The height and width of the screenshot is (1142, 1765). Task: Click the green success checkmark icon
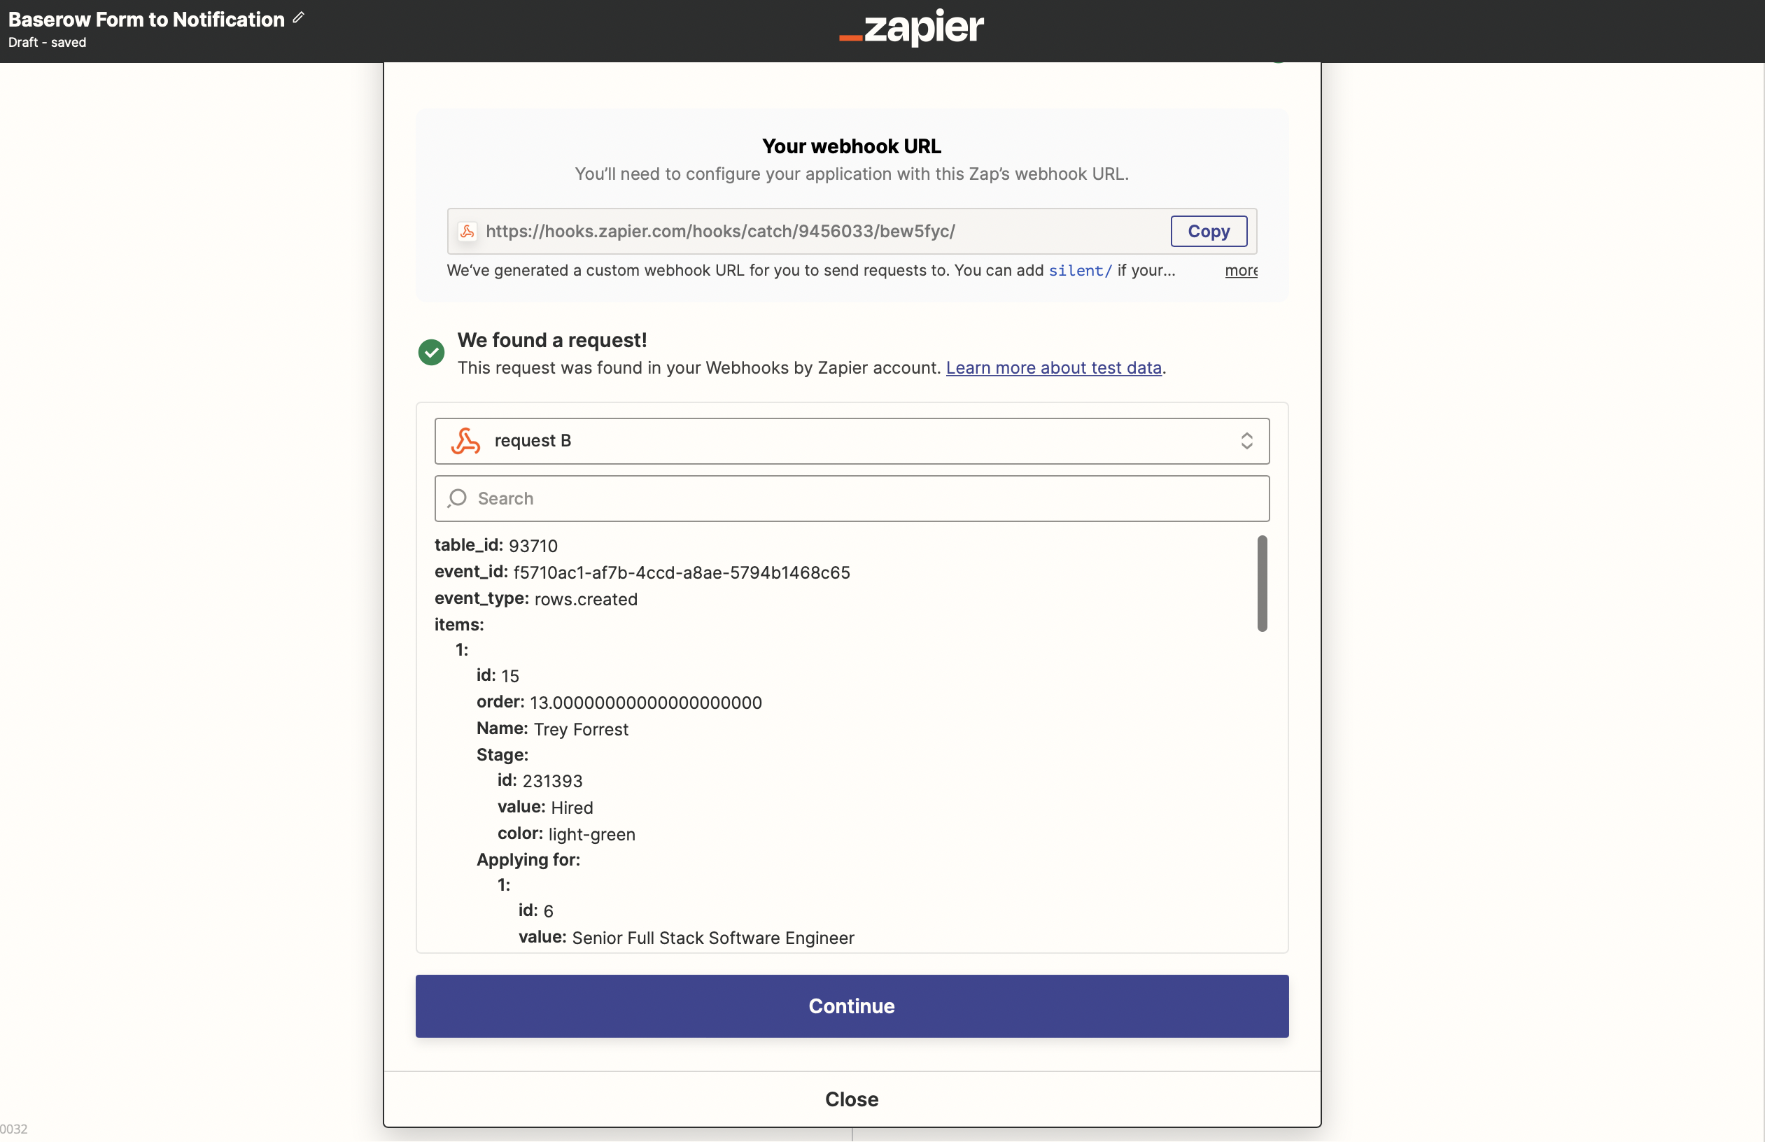(x=431, y=352)
